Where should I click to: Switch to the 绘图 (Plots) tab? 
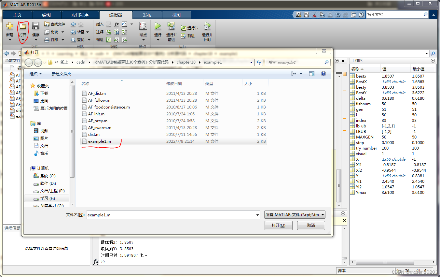click(x=47, y=15)
